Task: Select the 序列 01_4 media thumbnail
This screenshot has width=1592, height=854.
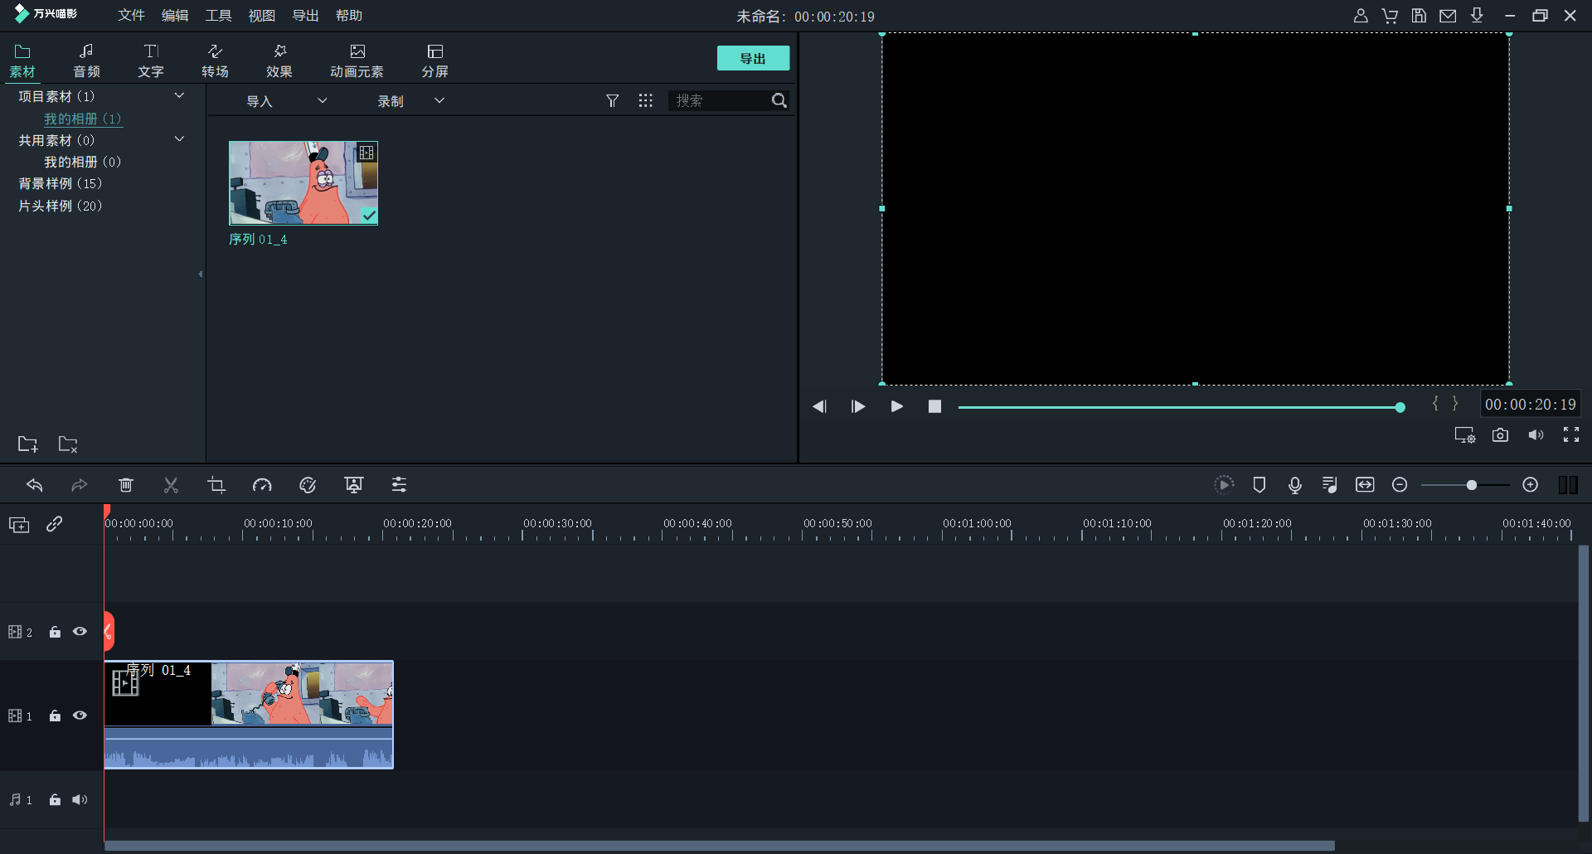Action: coord(303,183)
